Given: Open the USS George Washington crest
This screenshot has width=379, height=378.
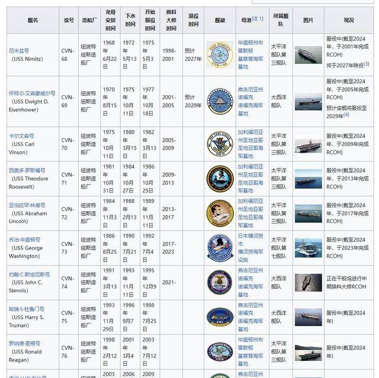Looking at the screenshot, I should click(220, 247).
